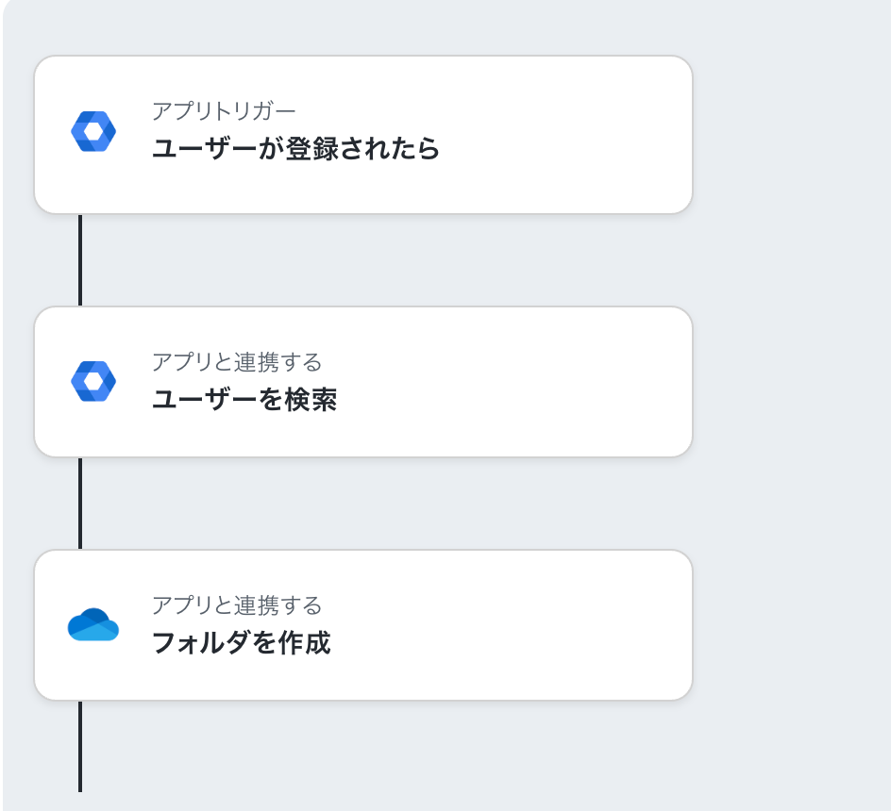Click the Google Workspace icon beside ユーザーを検索
The image size is (891, 811).
click(x=93, y=381)
